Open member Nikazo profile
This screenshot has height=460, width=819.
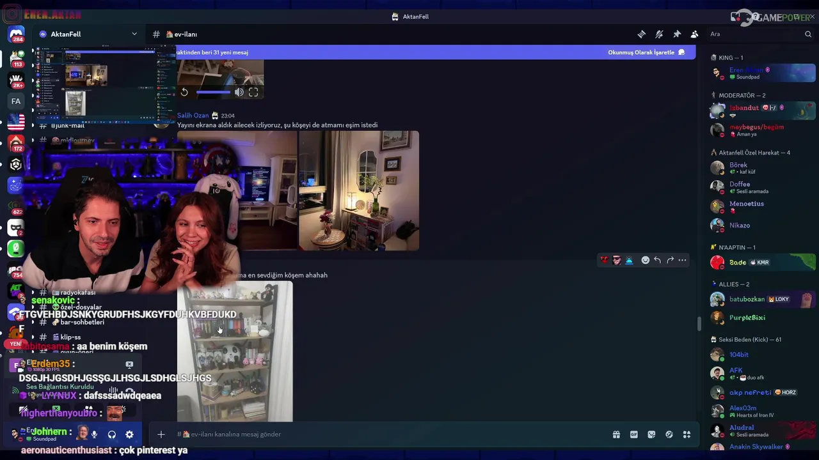click(x=763, y=225)
